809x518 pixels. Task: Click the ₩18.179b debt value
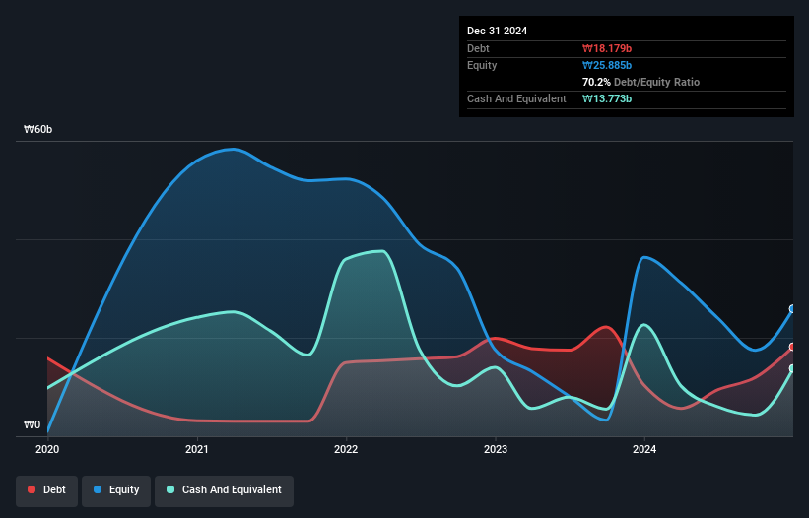point(607,48)
